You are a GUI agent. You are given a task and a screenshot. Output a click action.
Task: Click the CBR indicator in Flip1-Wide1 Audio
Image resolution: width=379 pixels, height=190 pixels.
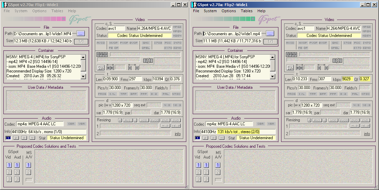tap(71, 124)
